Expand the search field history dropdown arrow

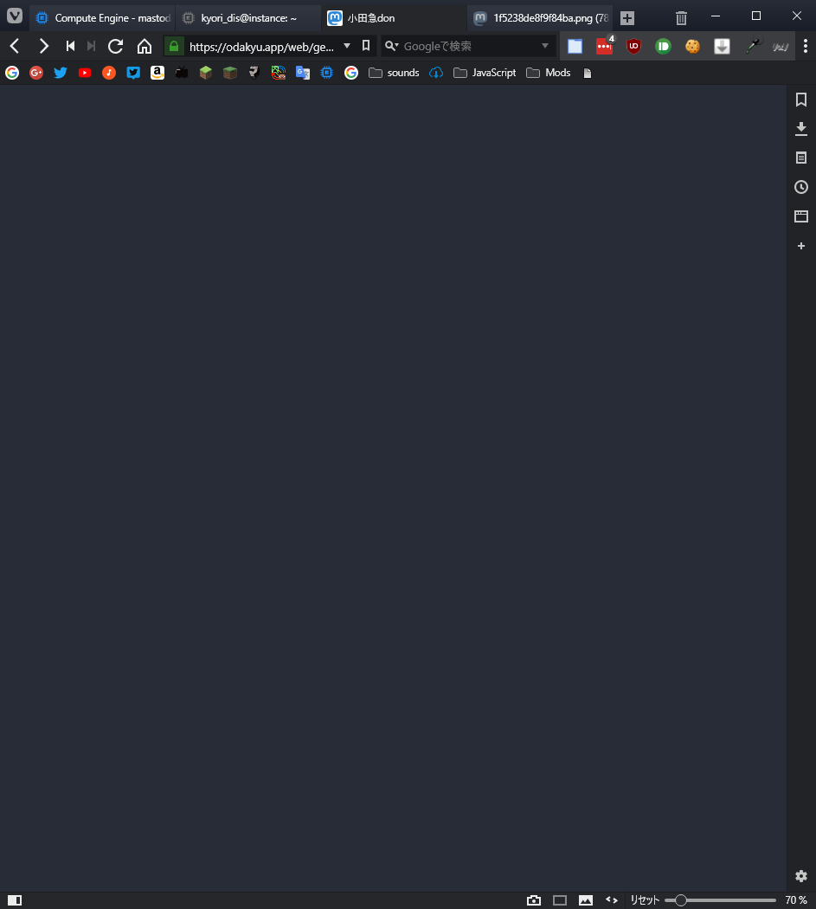[x=545, y=46]
